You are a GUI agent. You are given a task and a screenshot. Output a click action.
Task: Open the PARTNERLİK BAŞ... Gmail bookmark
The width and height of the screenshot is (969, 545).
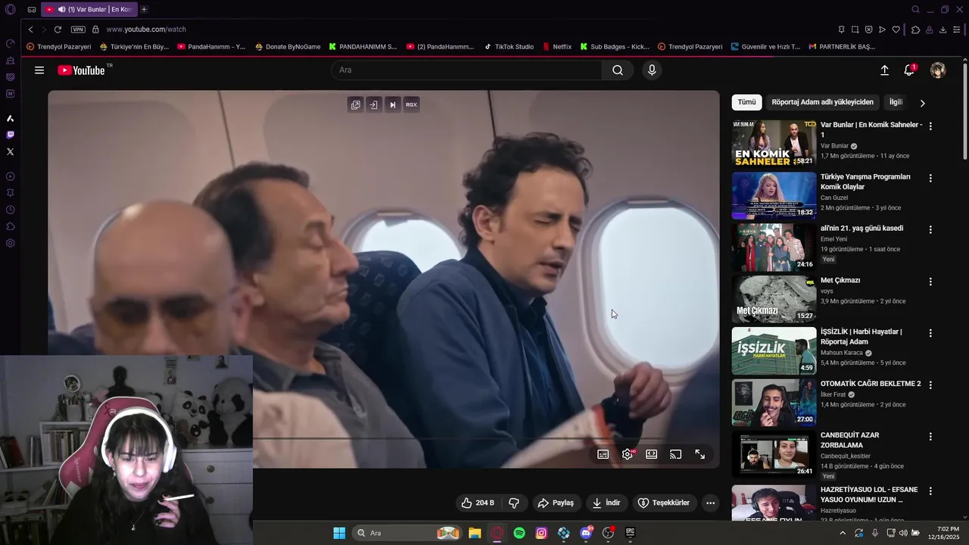coord(842,47)
